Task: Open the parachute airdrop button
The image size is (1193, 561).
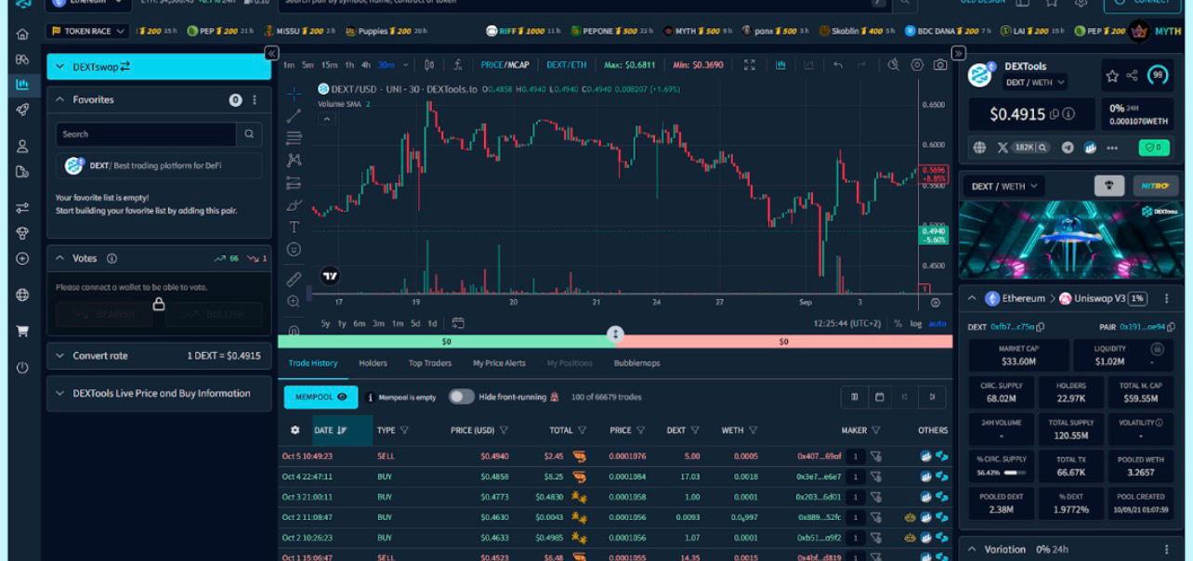Action: click(x=1108, y=186)
